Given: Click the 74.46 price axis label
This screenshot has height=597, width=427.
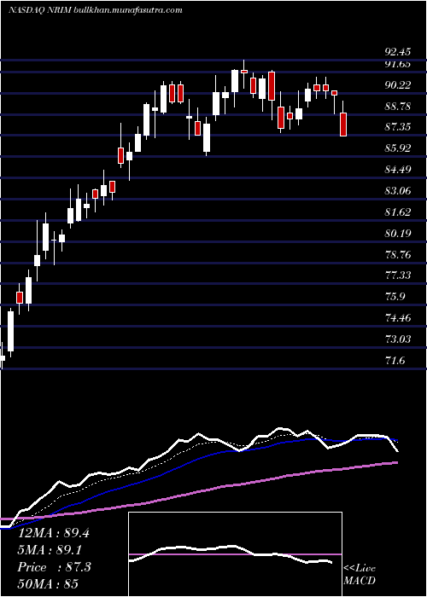Looking at the screenshot, I should [x=398, y=317].
